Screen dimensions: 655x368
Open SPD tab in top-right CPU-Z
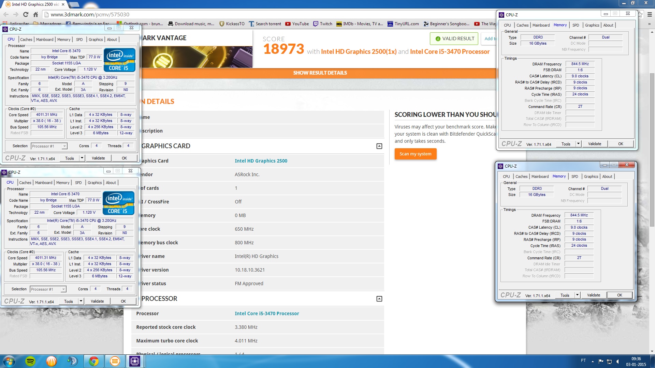[x=576, y=25]
